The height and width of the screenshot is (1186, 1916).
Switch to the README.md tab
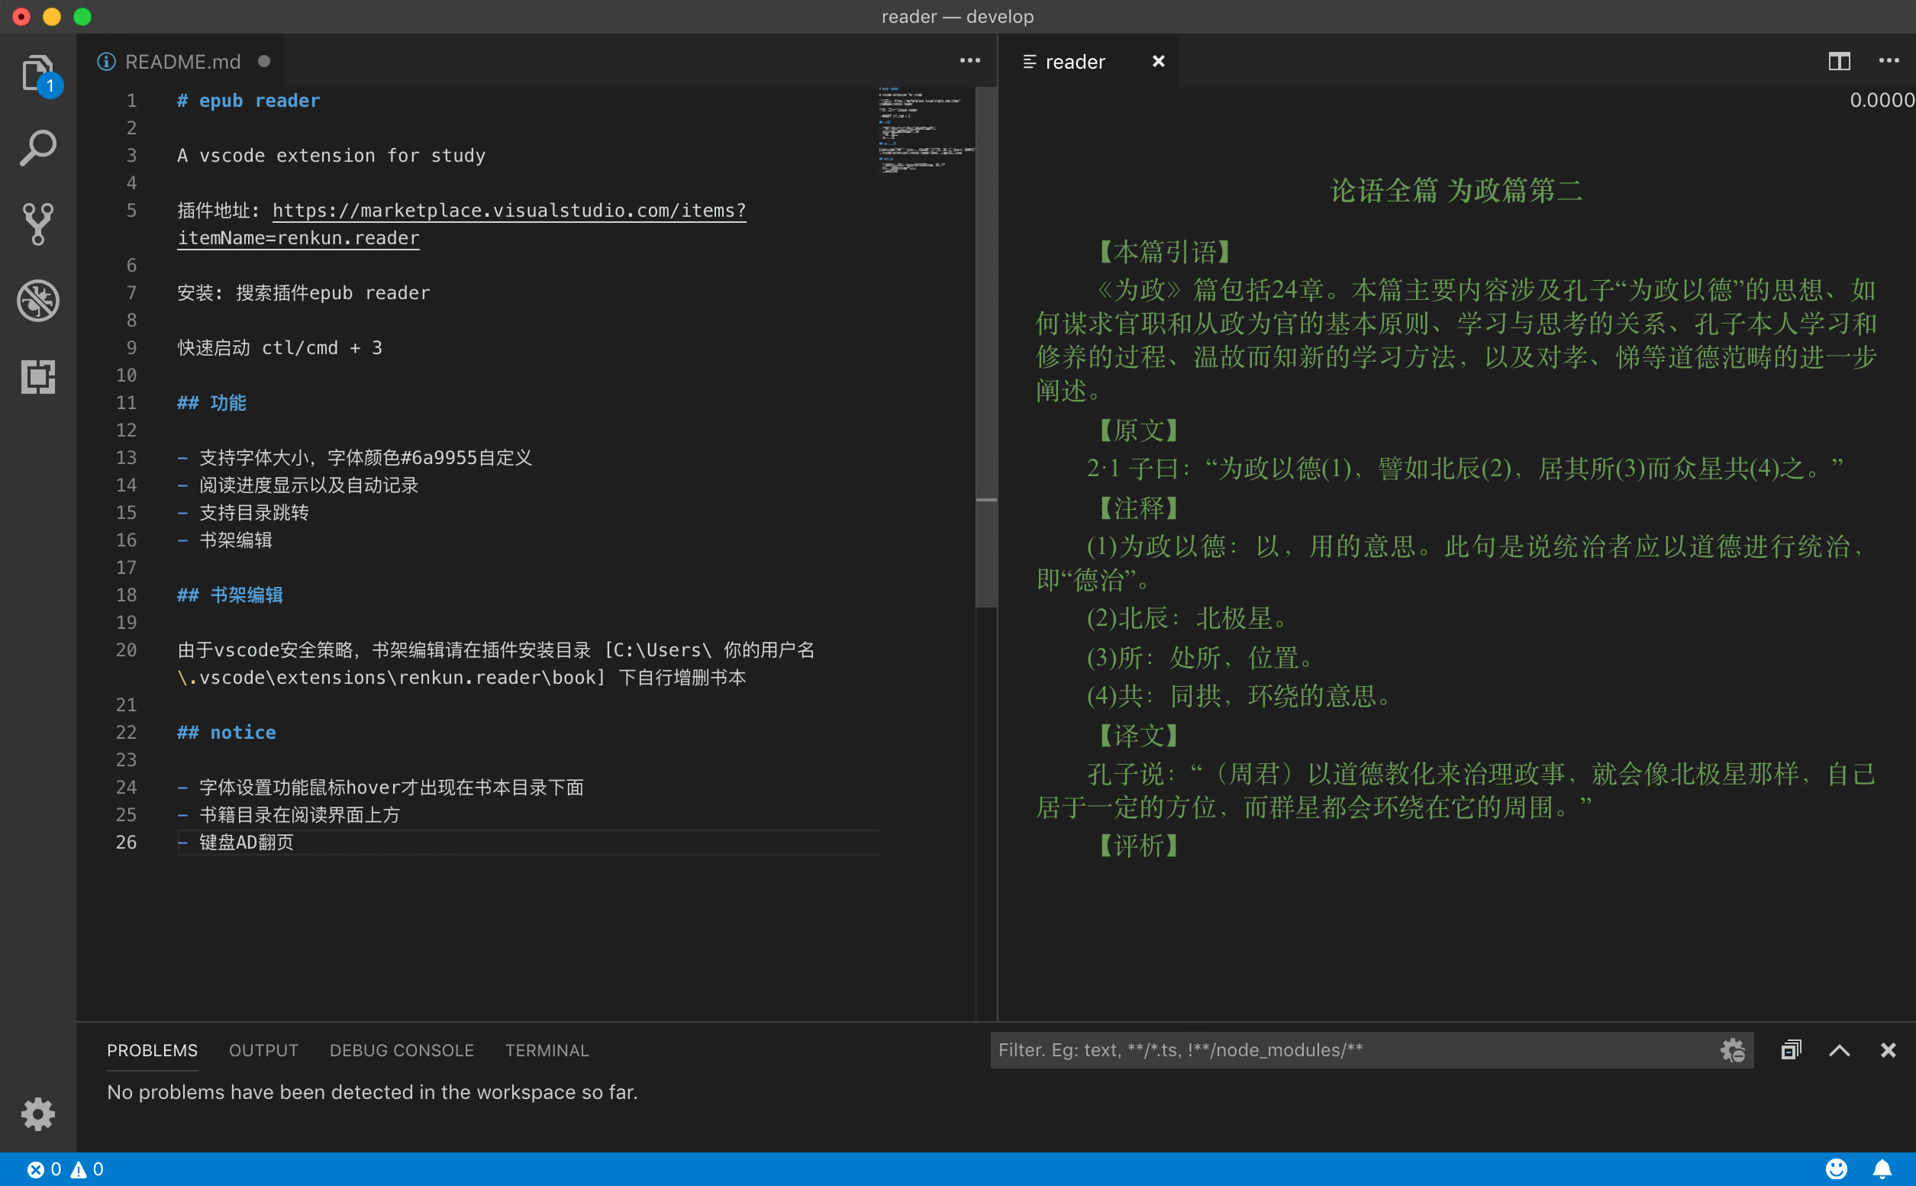point(180,61)
